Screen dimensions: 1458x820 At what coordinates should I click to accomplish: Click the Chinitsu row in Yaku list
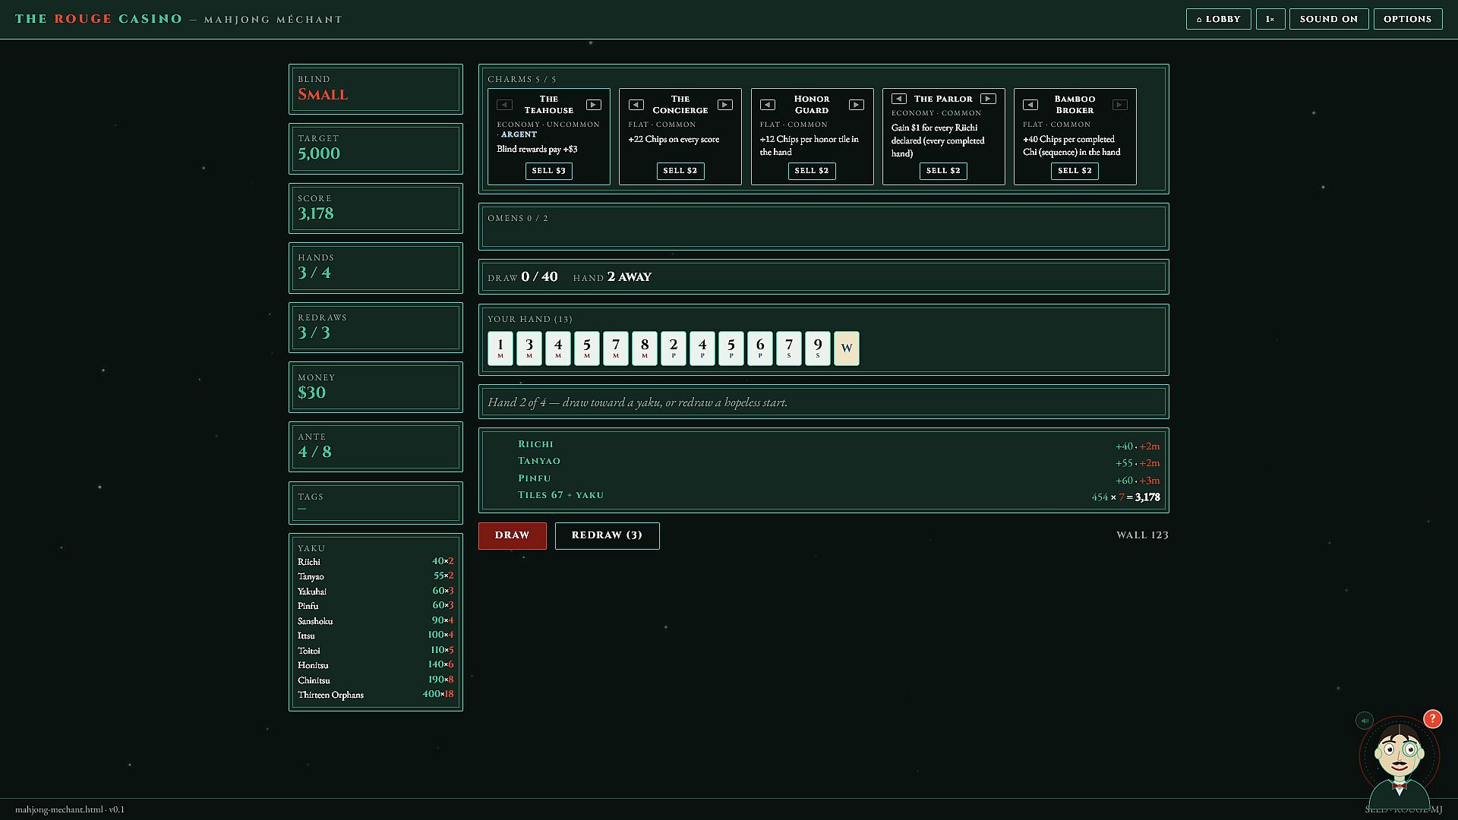pos(375,680)
